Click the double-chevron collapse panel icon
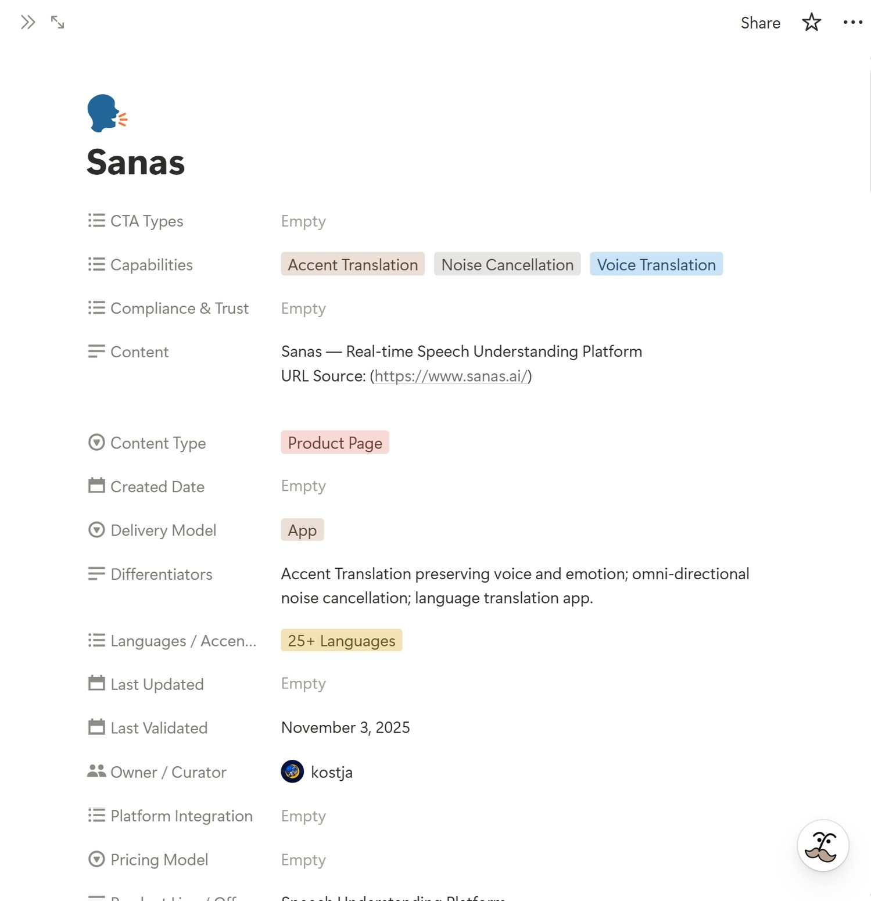This screenshot has height=901, width=871. click(28, 23)
